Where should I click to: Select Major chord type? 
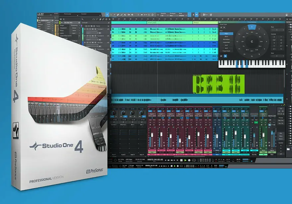pos(226,34)
